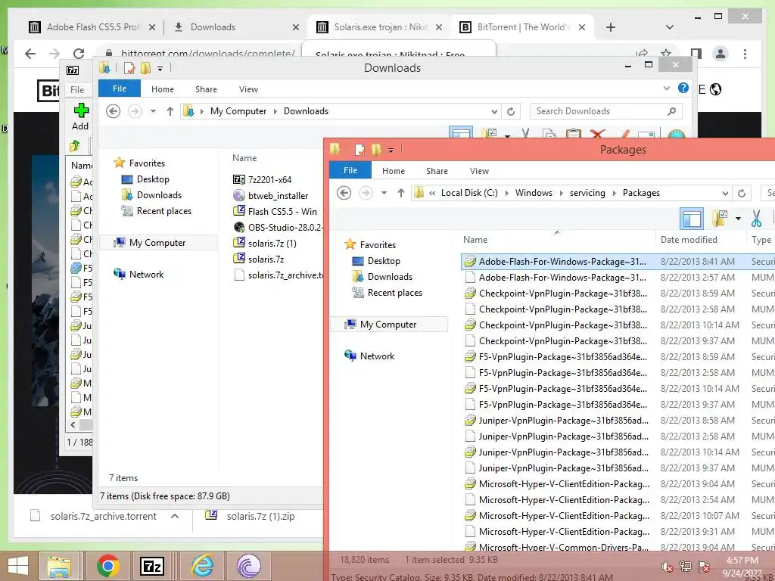This screenshot has width=775, height=581.
Task: Open options for solaris.7z_archive.torrent download
Action: pyautogui.click(x=175, y=516)
